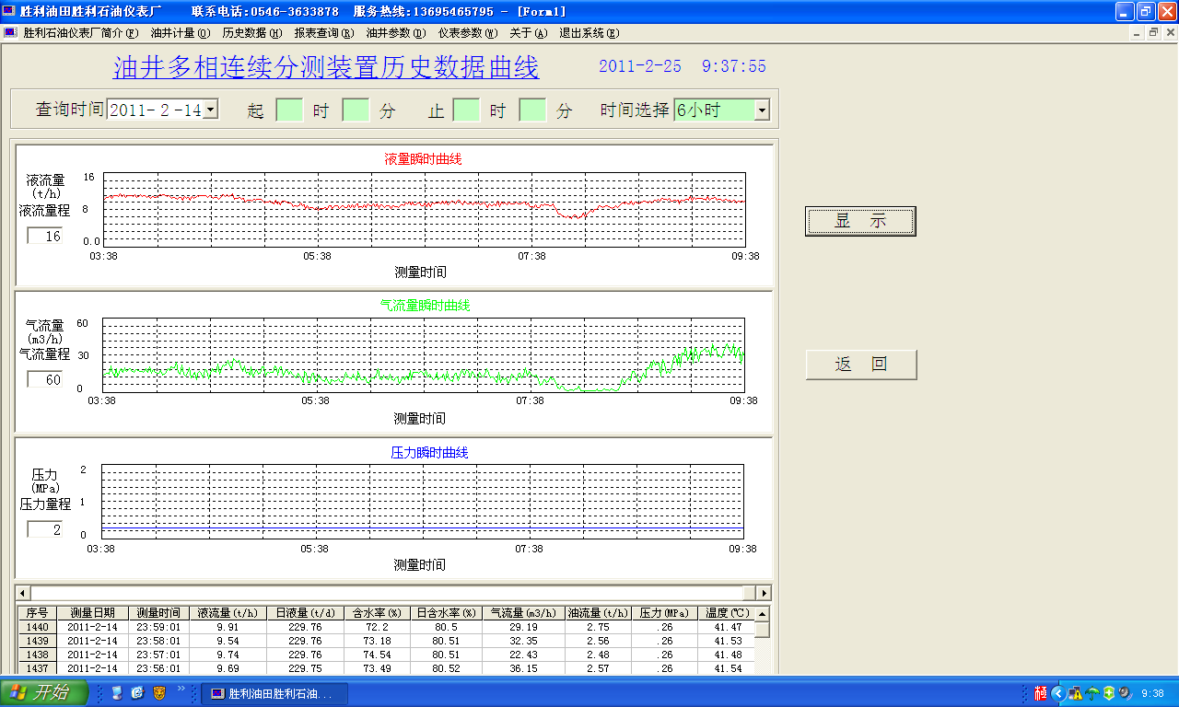Click the 返 回 button
Screen dimensions: 1179x707
(861, 365)
